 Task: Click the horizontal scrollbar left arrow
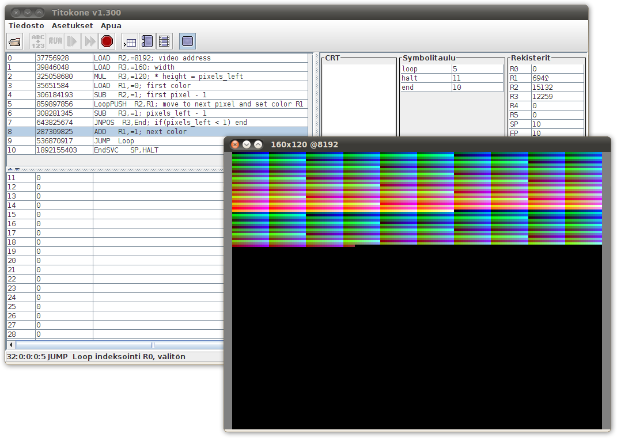click(x=11, y=345)
